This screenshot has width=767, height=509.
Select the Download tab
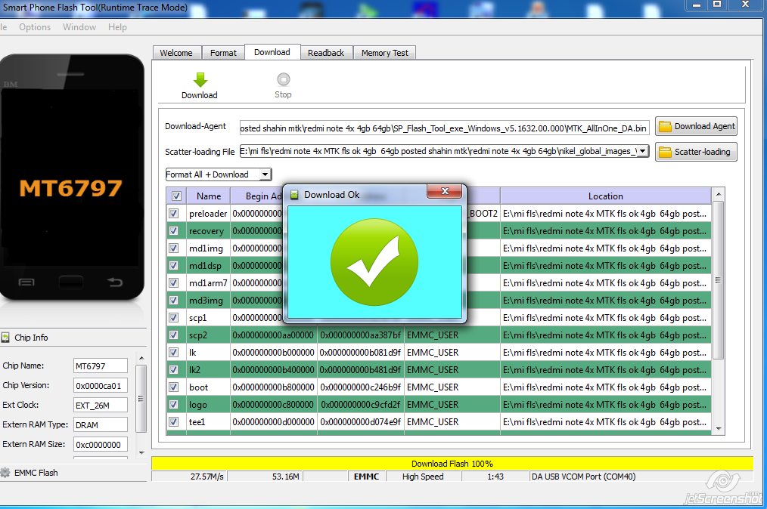[x=272, y=52]
